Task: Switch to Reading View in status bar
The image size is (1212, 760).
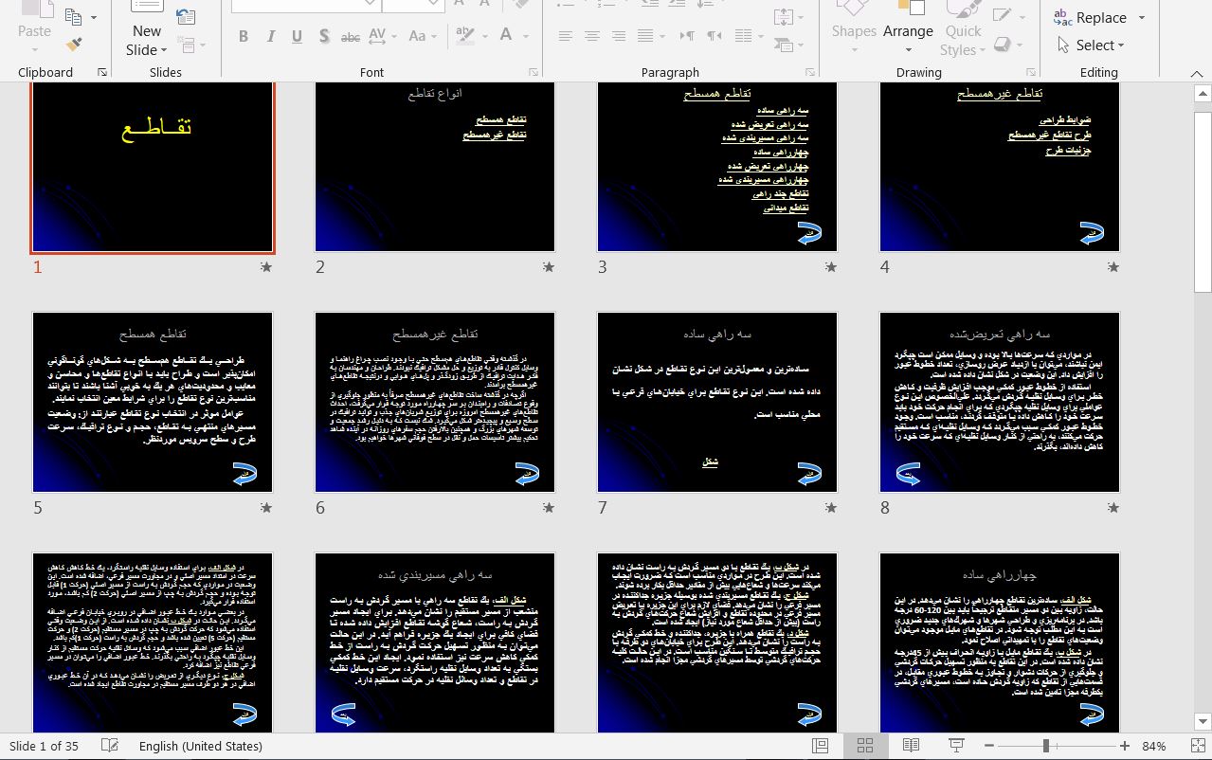Action: 911,746
